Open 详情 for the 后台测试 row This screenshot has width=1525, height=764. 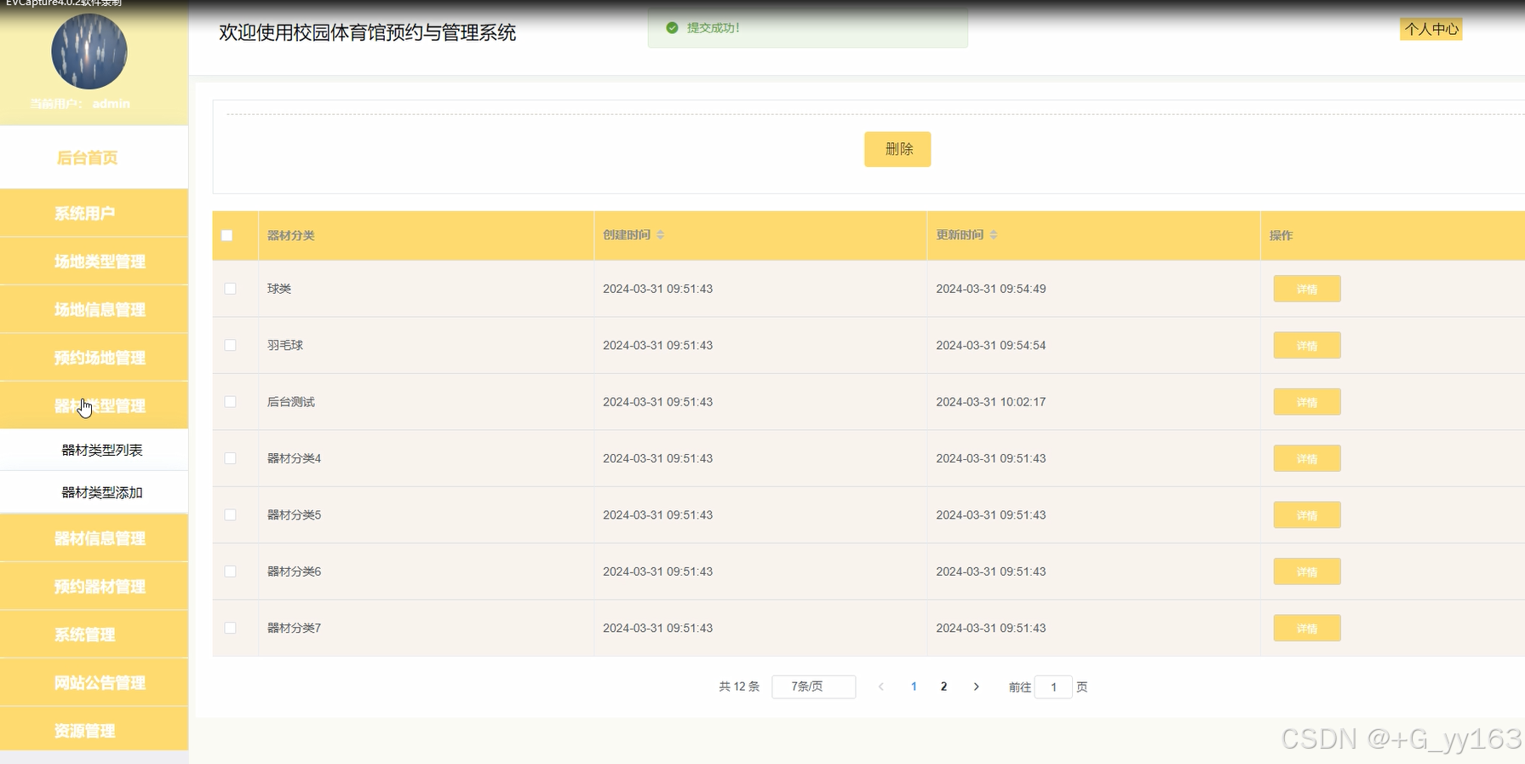click(1307, 402)
